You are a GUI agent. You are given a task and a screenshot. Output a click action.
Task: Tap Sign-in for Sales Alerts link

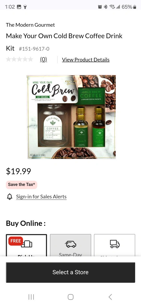(41, 197)
